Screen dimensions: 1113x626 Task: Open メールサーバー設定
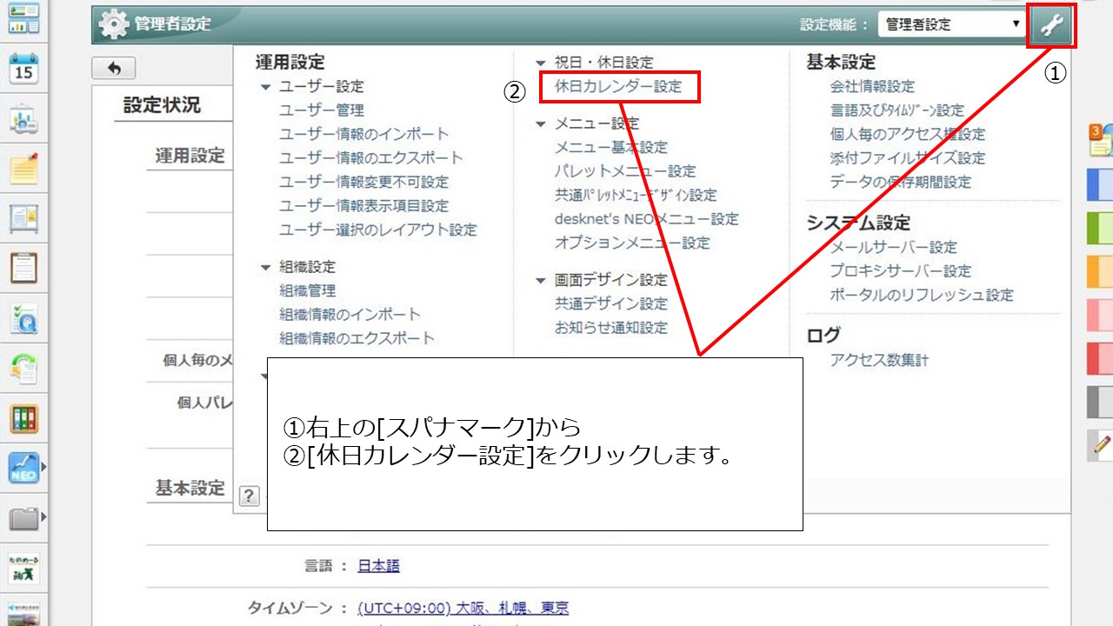point(894,248)
